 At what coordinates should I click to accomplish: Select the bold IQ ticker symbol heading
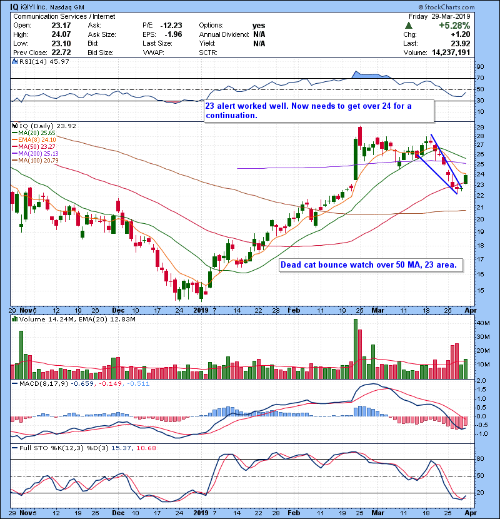tap(14, 7)
